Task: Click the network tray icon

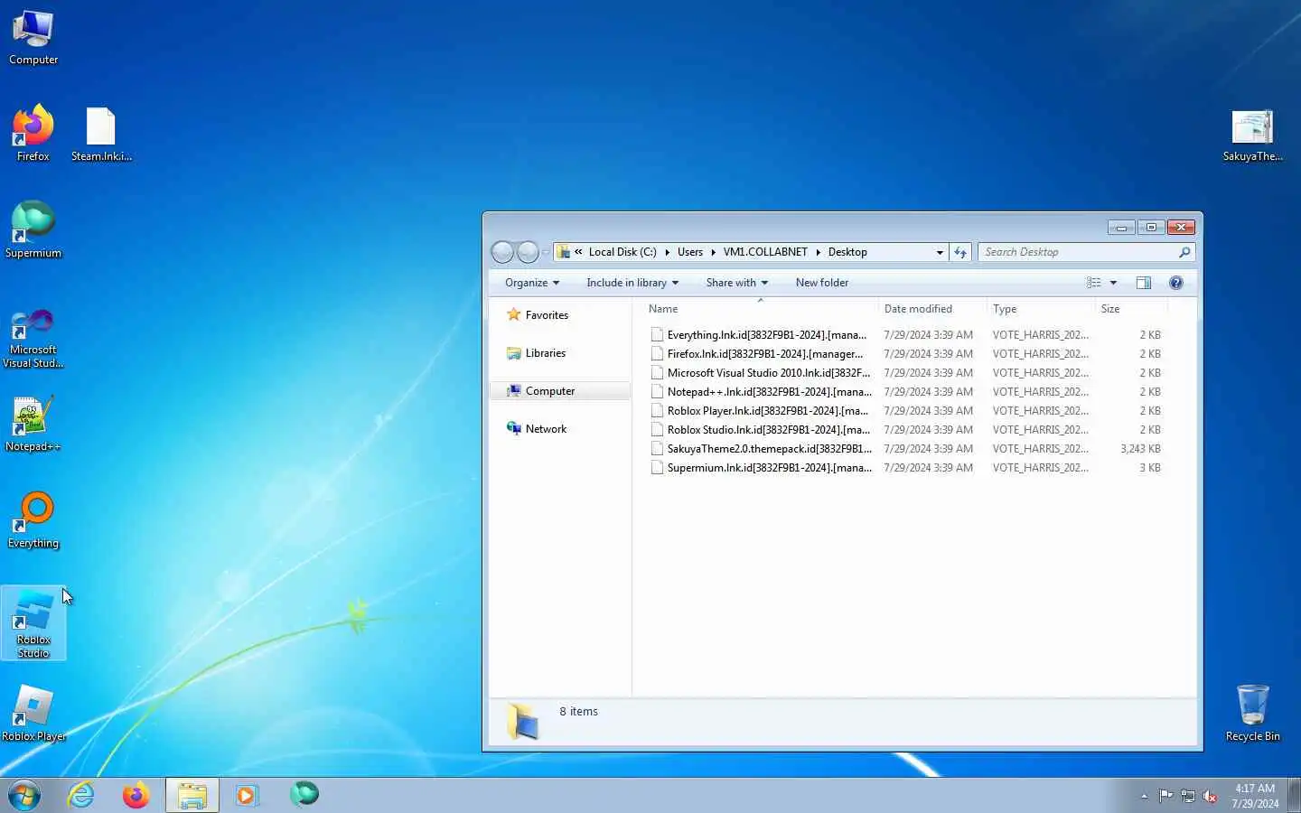Action: [1188, 796]
